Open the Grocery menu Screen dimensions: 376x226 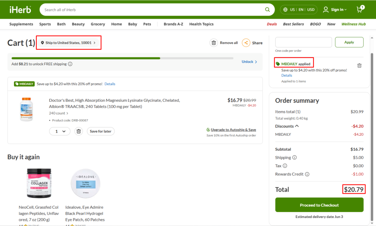(x=98, y=24)
